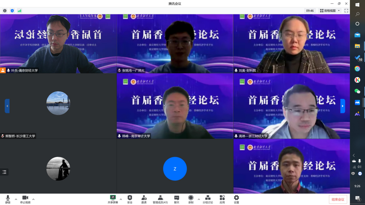
Task: Open the 宫格视图 layout dropdown
Action: tap(329, 10)
